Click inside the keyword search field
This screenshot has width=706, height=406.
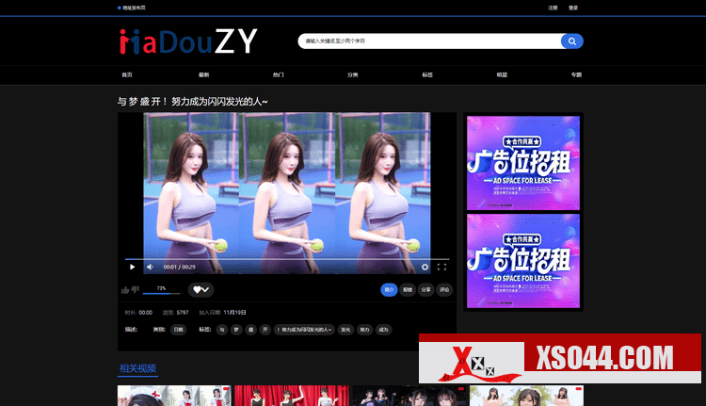coord(429,41)
